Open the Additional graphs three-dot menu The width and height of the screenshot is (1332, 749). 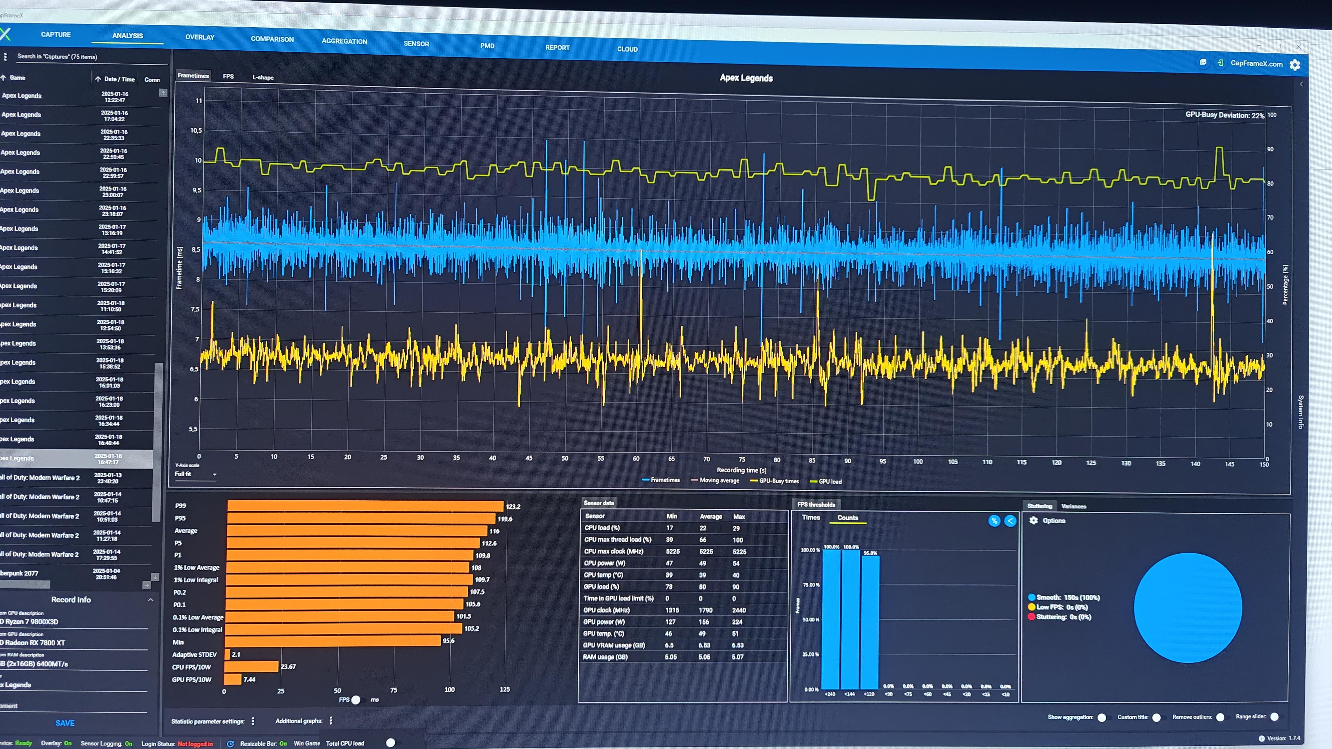[331, 720]
